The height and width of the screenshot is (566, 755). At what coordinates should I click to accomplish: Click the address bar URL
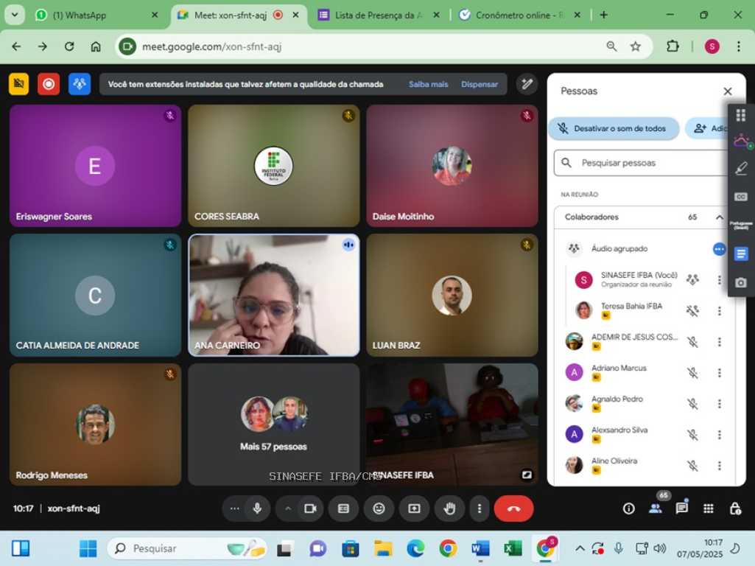pyautogui.click(x=211, y=46)
